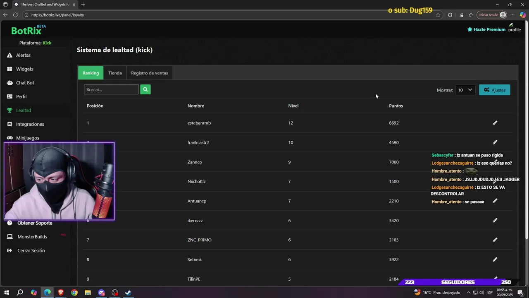Screen dimensions: 529x298
Task: Open browser extensions puzzle icon
Action: [x=450, y=15]
